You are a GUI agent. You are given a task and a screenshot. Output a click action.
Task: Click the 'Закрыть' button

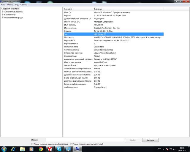click(x=150, y=140)
